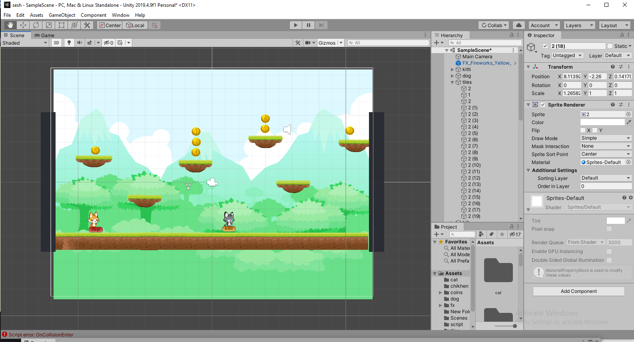634x342 pixels.
Task: Open the GameObject menu
Action: (x=62, y=15)
